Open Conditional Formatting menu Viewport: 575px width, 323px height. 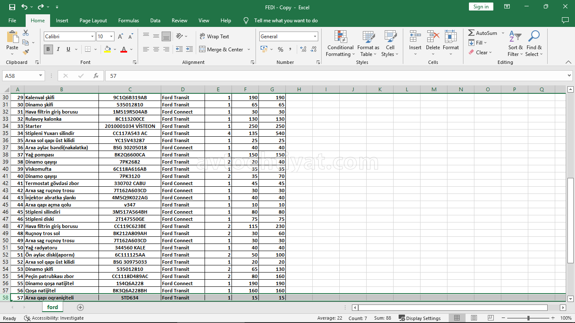341,43
